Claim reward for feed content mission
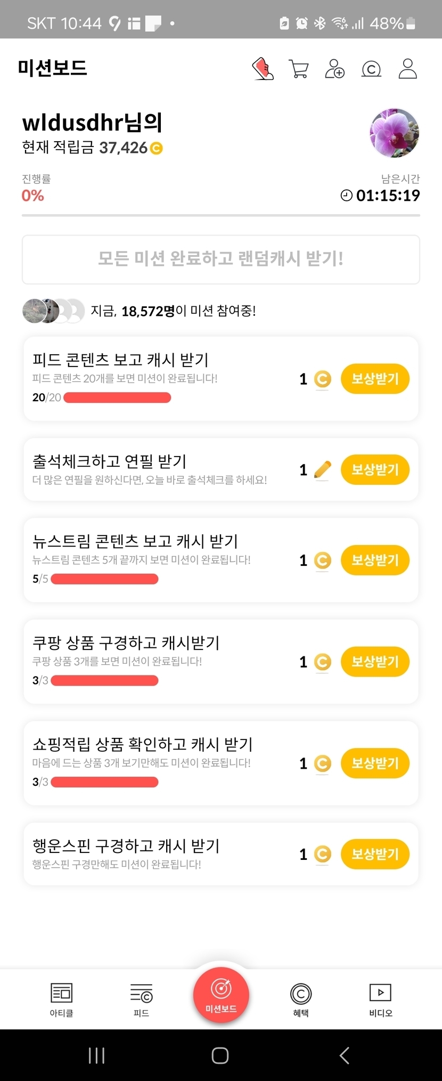442x1081 pixels. 375,379
